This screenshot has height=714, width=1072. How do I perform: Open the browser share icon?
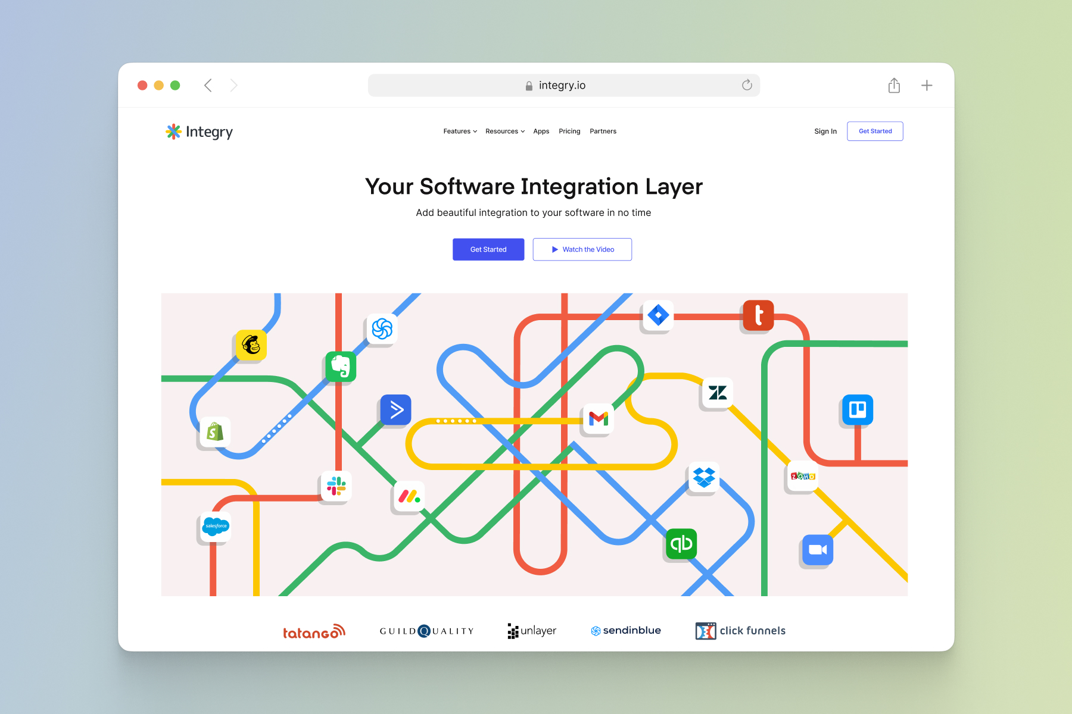894,85
